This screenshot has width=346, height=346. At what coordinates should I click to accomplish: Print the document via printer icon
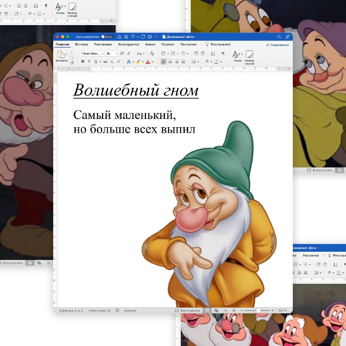150,37
